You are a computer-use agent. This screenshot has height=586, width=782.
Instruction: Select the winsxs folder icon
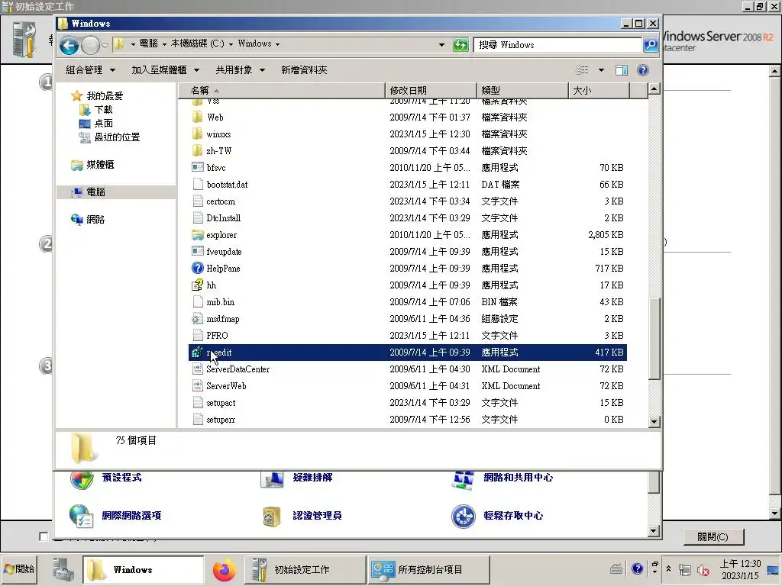[x=198, y=134]
